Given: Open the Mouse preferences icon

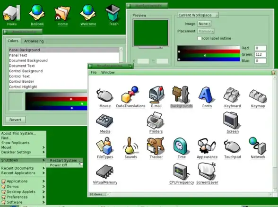Looking at the screenshot, I should pos(105,96).
